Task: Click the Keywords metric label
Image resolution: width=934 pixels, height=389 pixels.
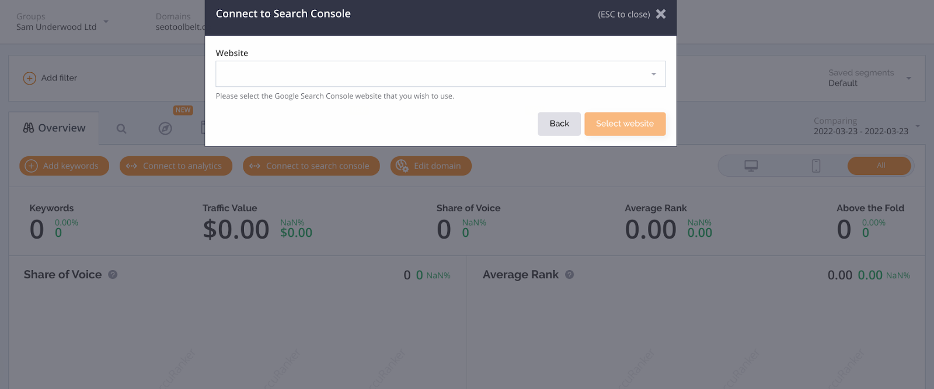Action: click(x=51, y=208)
